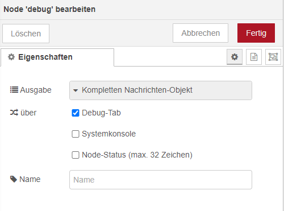
Task: Confirm with the red Fertig button
Action: tap(256, 33)
